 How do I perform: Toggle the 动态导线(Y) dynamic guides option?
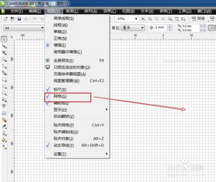(x=77, y=145)
